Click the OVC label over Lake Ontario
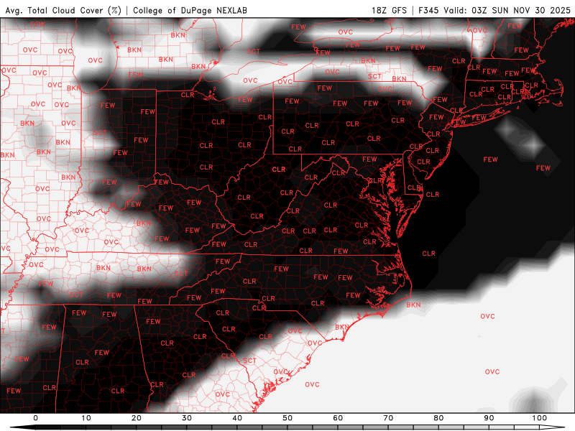 (x=346, y=32)
